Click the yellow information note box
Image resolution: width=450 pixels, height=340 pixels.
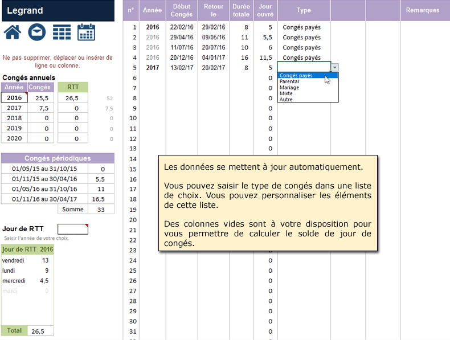(x=268, y=203)
